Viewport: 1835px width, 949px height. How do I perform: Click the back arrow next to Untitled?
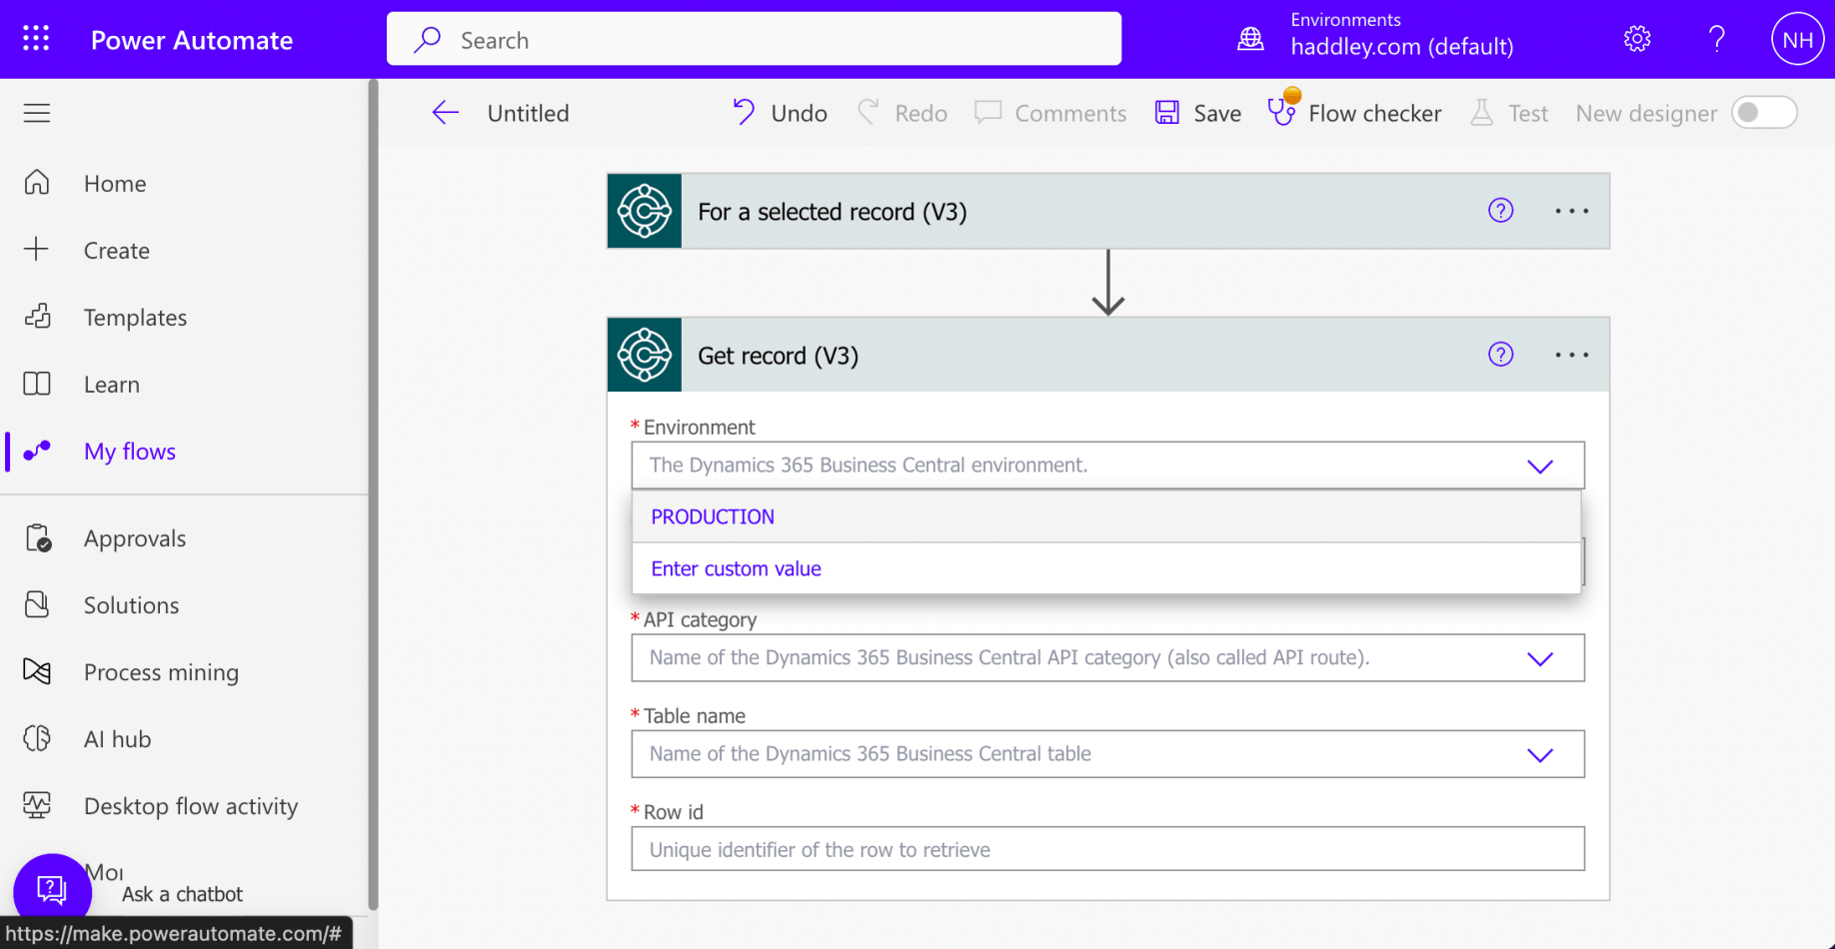pos(445,113)
